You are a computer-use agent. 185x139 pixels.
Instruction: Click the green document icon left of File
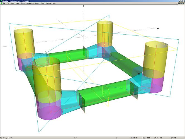(1, 3)
